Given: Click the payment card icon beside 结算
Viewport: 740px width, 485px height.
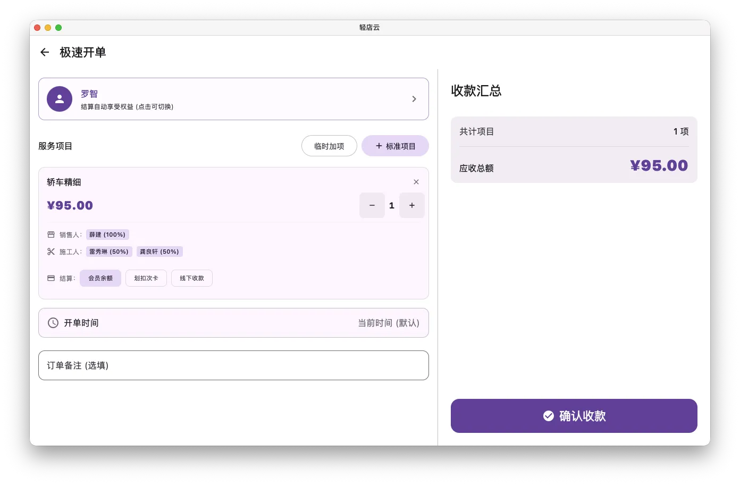Looking at the screenshot, I should tap(51, 278).
